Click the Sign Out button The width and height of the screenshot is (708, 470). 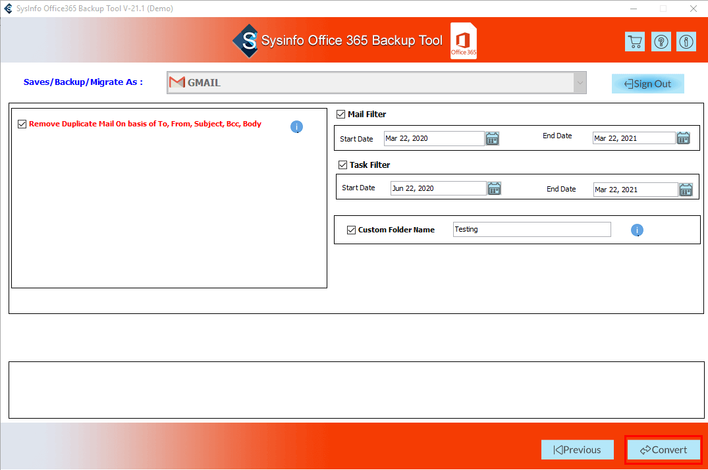pos(647,84)
